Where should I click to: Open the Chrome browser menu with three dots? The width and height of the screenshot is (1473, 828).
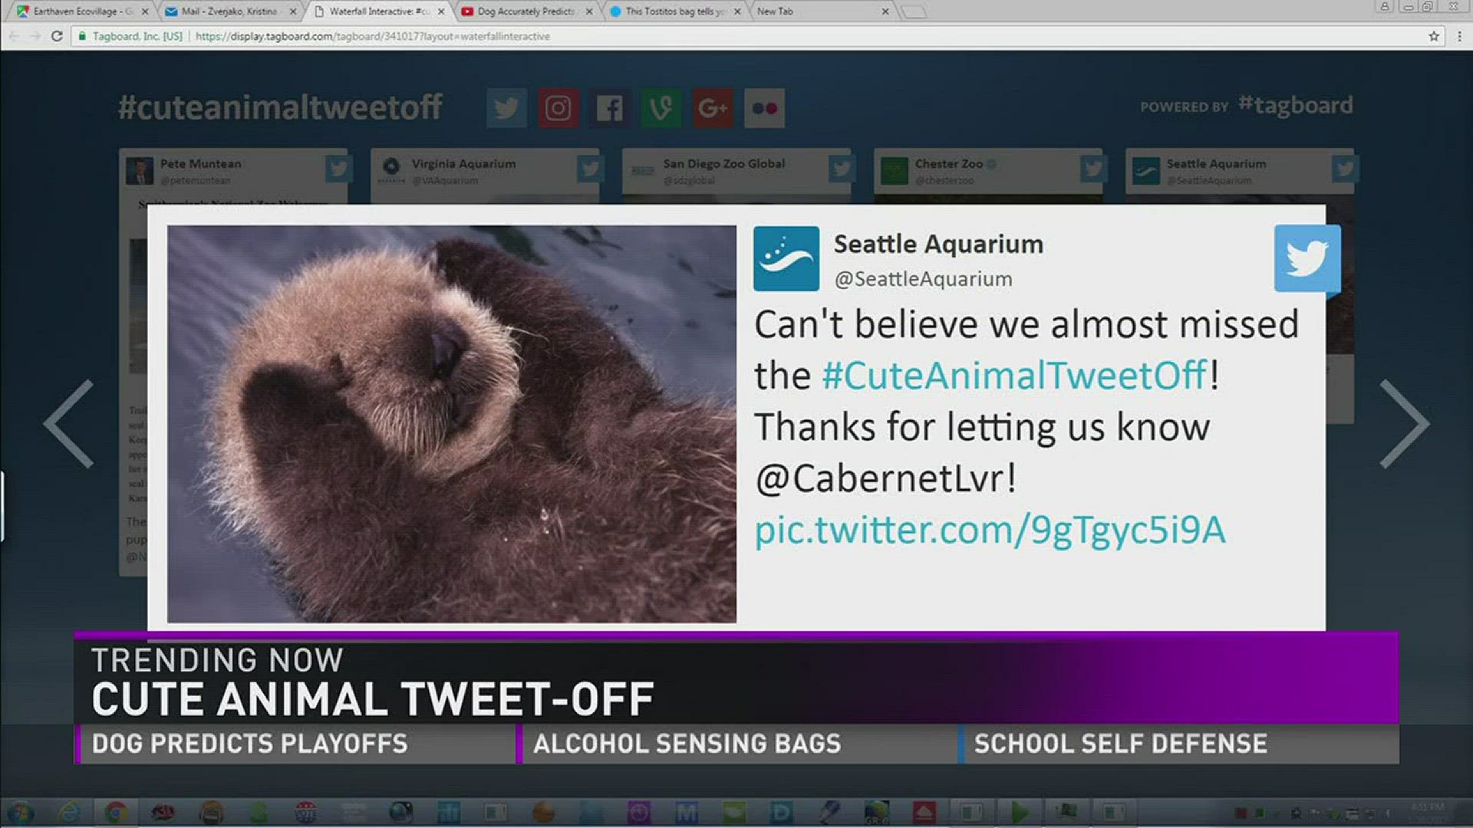[x=1458, y=35]
